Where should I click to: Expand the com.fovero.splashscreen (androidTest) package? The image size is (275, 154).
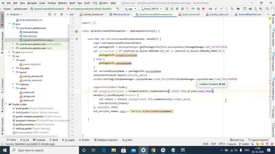(x=13, y=44)
